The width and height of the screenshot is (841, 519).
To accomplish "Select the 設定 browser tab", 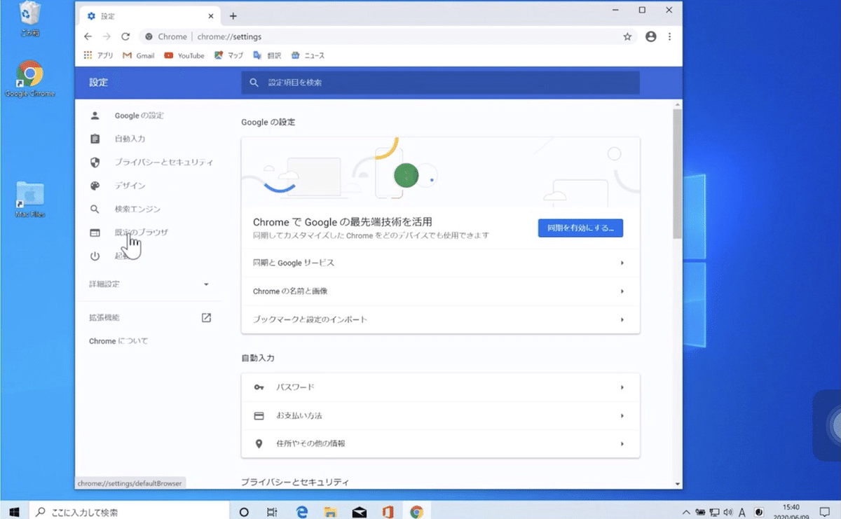I will [149, 16].
